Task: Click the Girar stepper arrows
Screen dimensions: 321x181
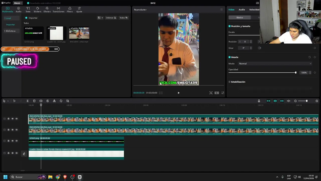Action: [251, 48]
